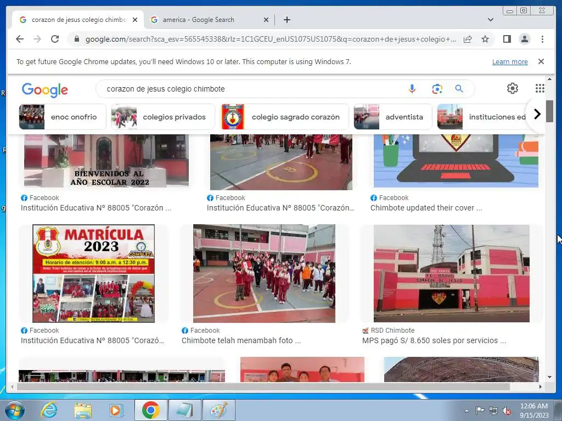Expand the tab search dropdown arrow
Image resolution: width=562 pixels, height=421 pixels.
pyautogui.click(x=490, y=20)
